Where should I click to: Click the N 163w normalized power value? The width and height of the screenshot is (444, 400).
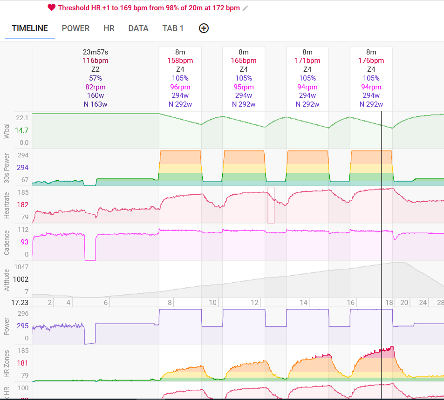tap(96, 104)
